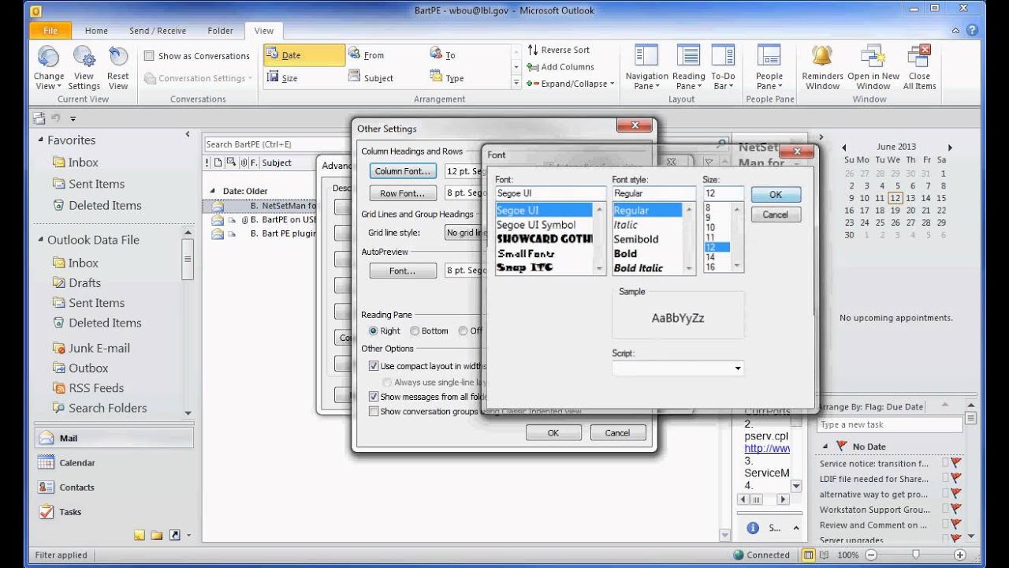Open Expand/Collapse dropdown in ribbon
Viewport: 1009px width, 568px height.
point(571,84)
